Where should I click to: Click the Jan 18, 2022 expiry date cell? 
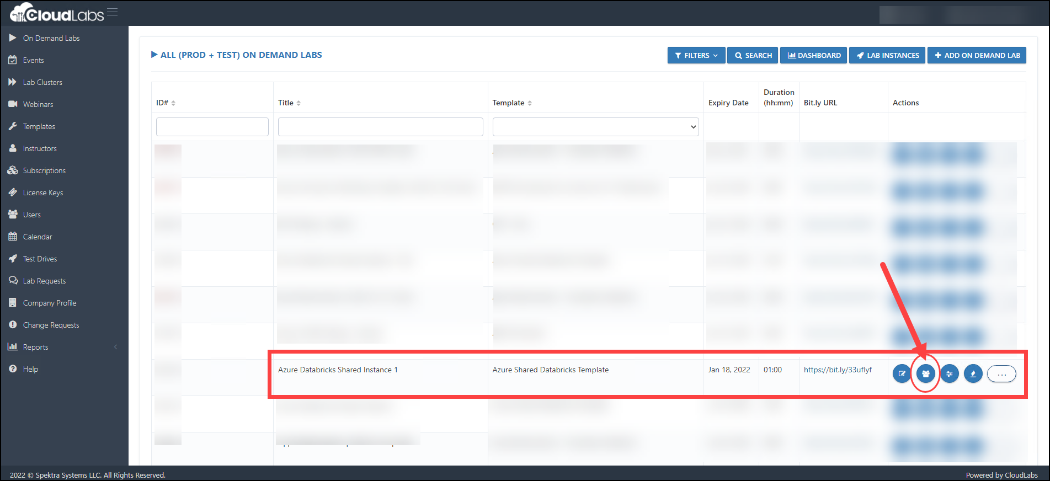tap(729, 370)
